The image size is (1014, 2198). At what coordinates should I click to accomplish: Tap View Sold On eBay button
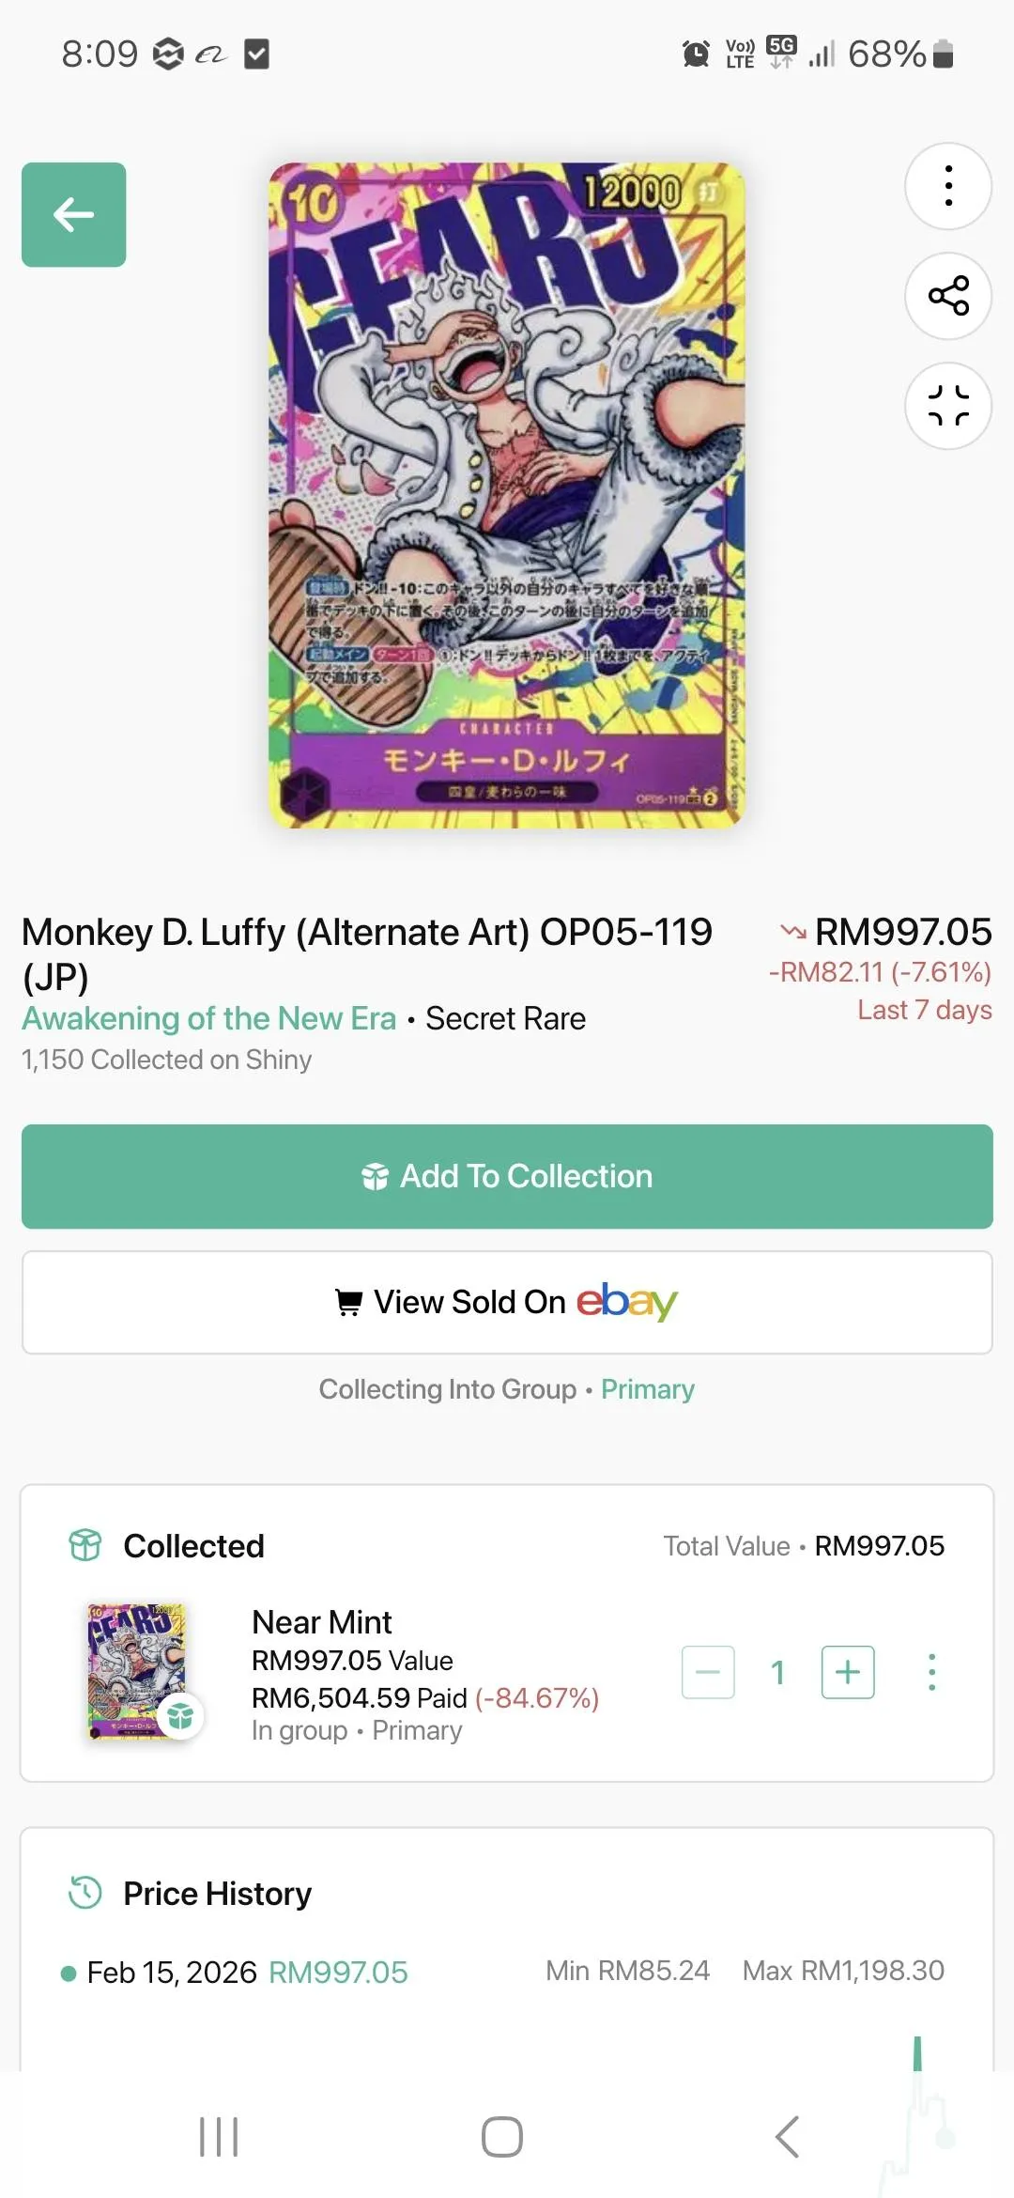click(x=507, y=1302)
